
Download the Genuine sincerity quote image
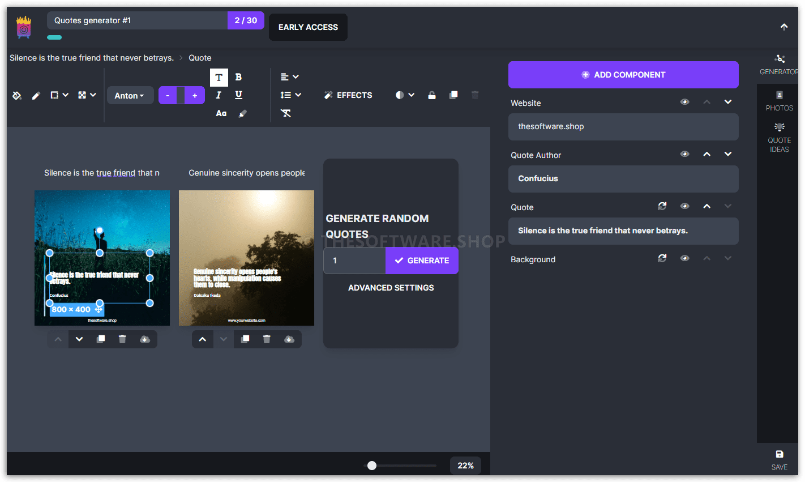(289, 339)
